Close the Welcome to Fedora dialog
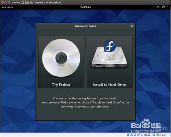 tap(132, 26)
